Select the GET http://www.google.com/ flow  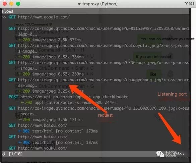pyautogui.click(x=39, y=17)
